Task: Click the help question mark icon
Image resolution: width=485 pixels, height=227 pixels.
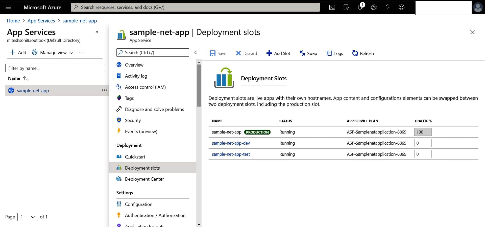Action: tap(388, 7)
